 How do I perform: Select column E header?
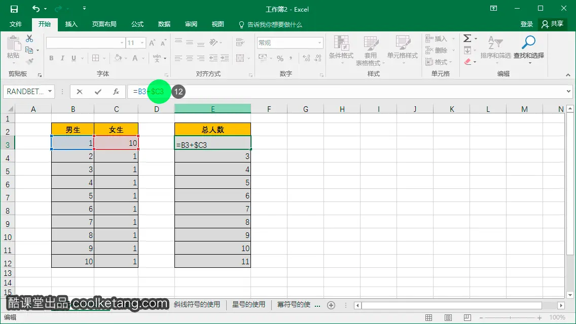click(212, 109)
